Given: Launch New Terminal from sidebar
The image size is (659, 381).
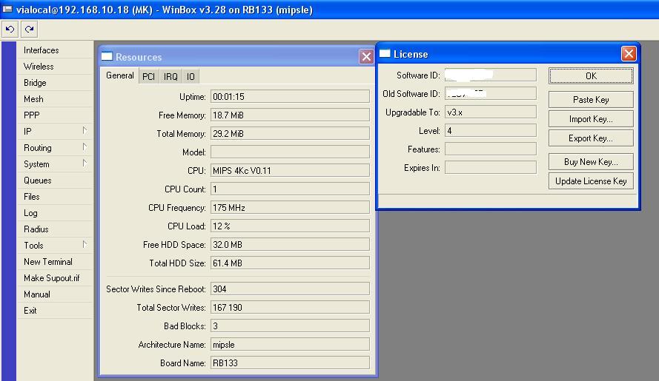Looking at the screenshot, I should tap(55, 262).
